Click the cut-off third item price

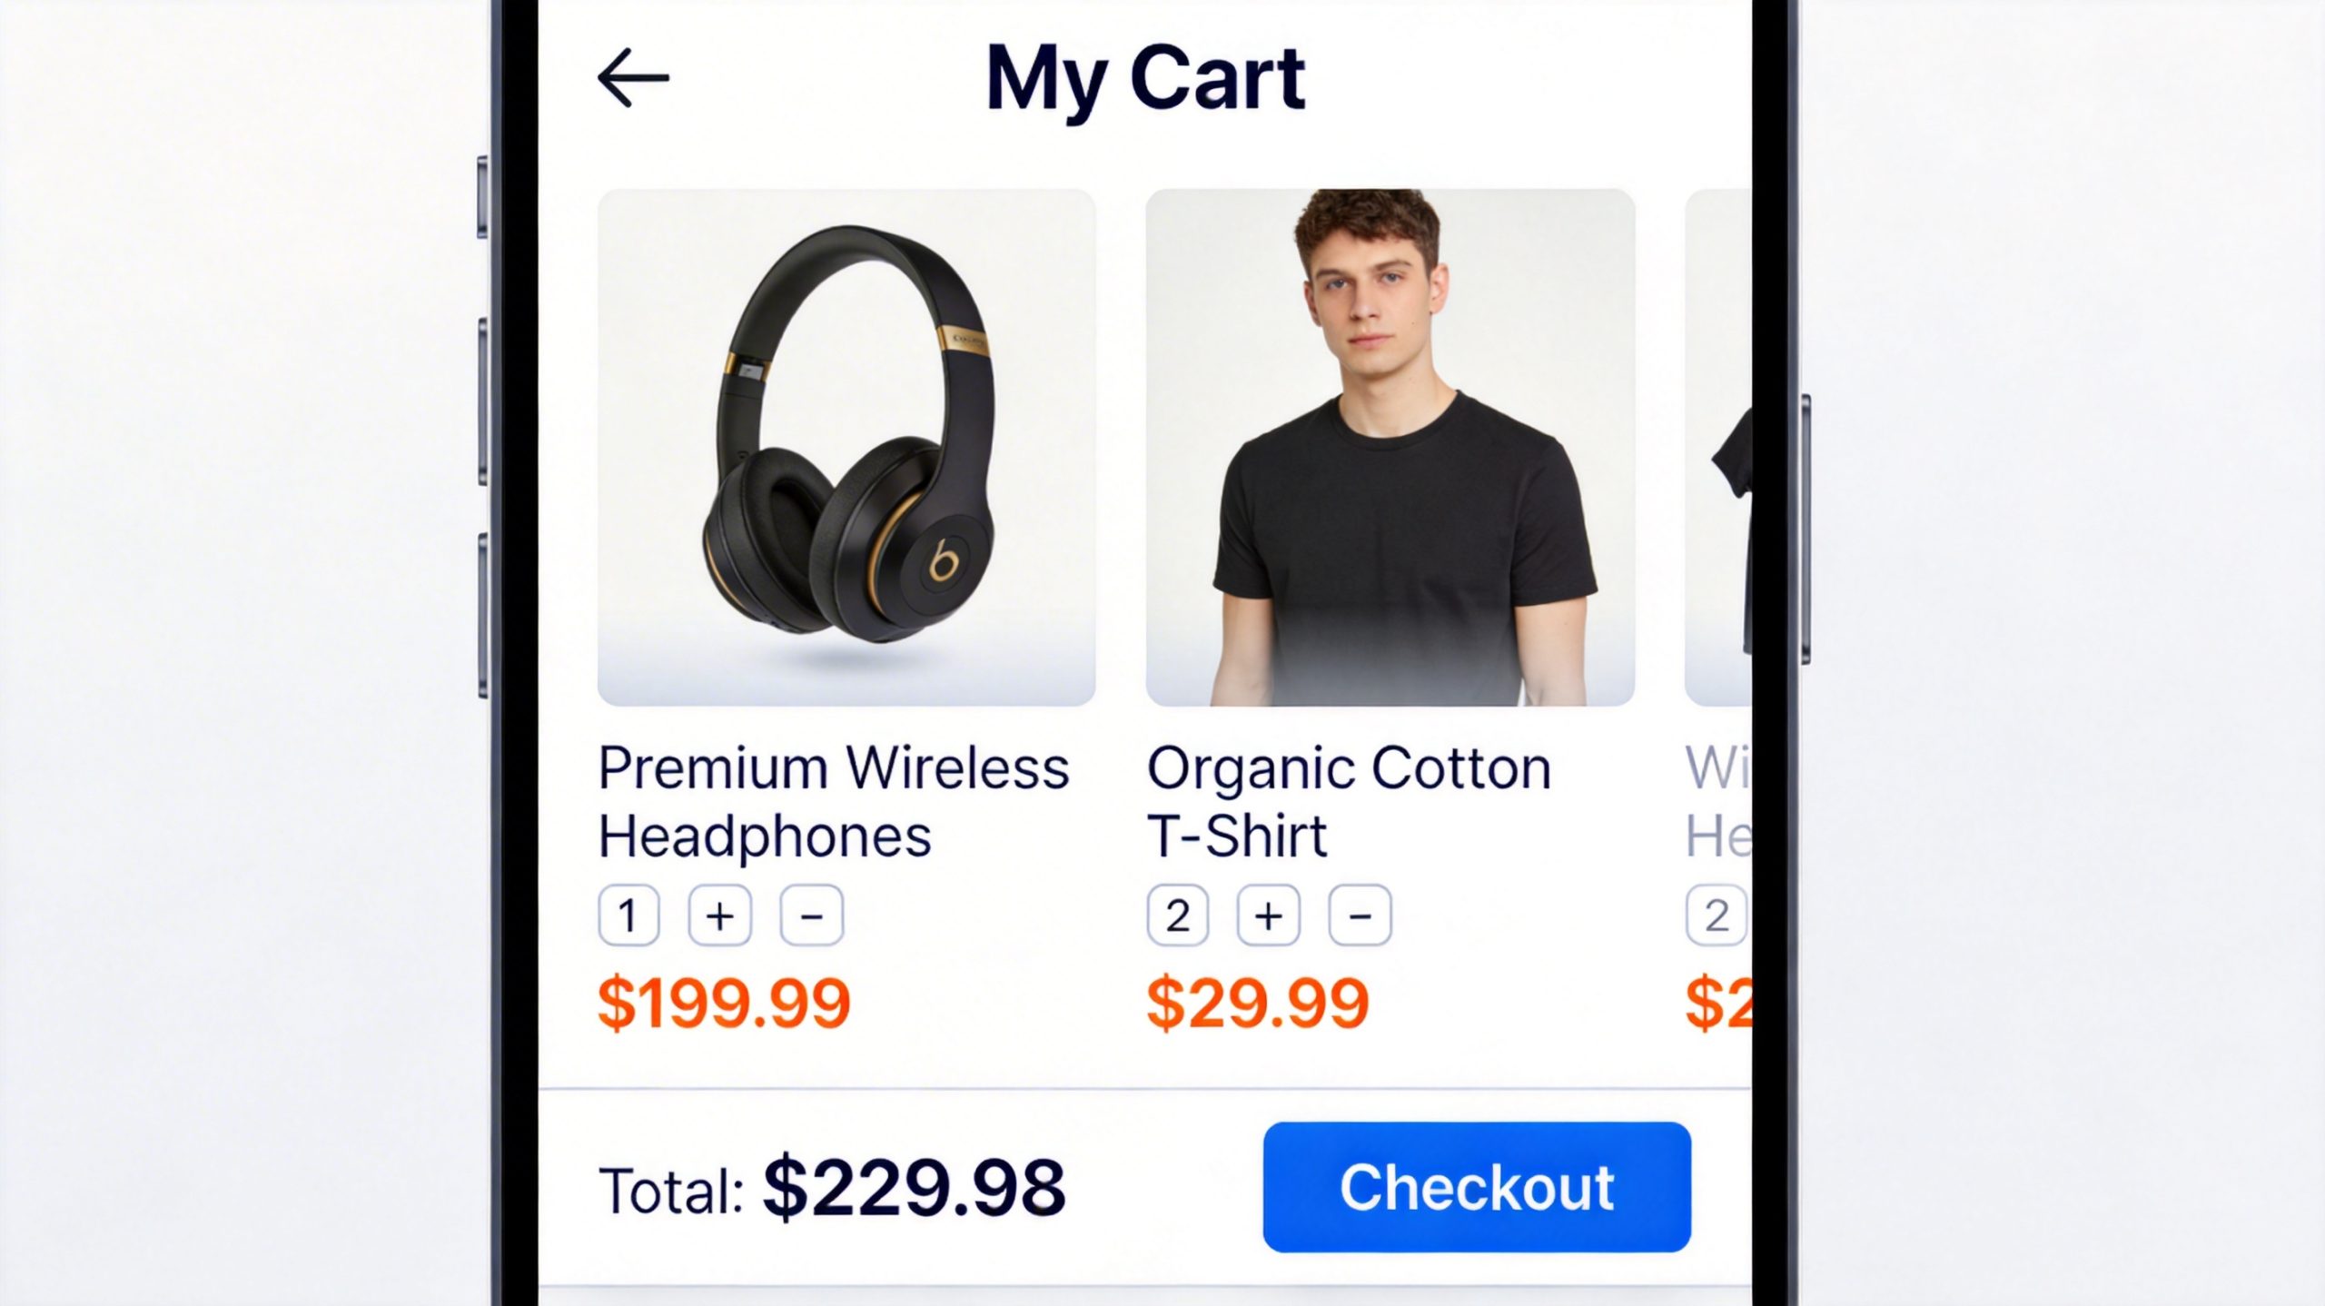pyautogui.click(x=1718, y=1004)
